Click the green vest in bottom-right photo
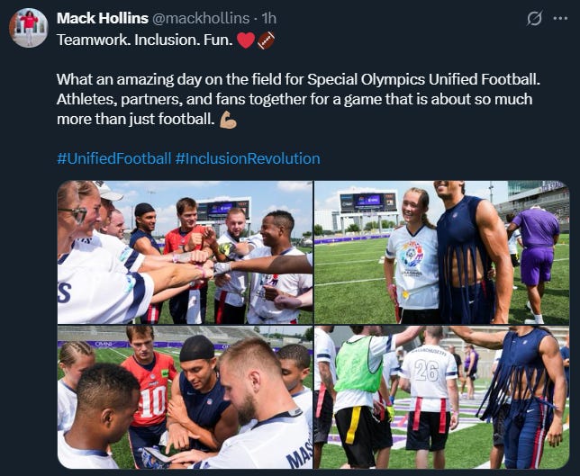 pos(358,364)
